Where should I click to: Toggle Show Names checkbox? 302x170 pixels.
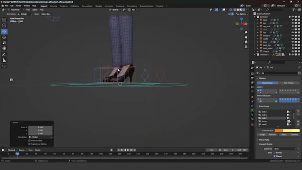point(274,153)
